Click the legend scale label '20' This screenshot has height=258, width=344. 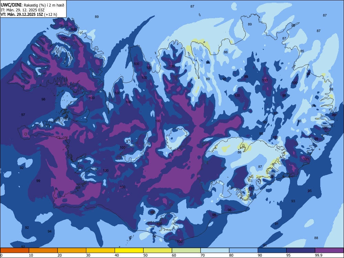[60, 255]
